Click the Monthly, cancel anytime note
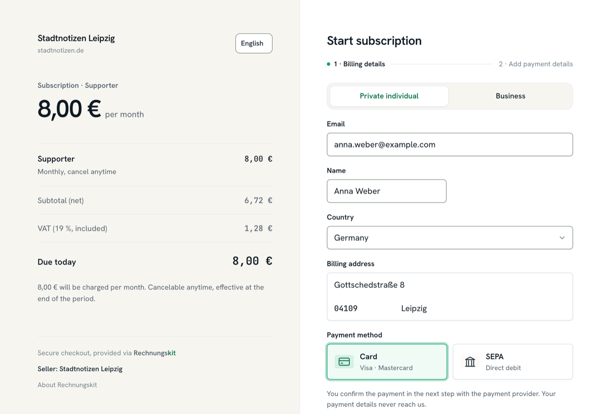Viewport: 600px width, 414px height. 77,172
